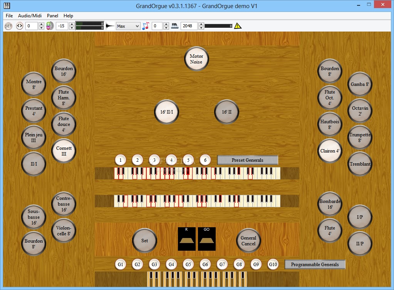Toggle the Motor Noise stop
The image size is (394, 290).
tap(196, 59)
